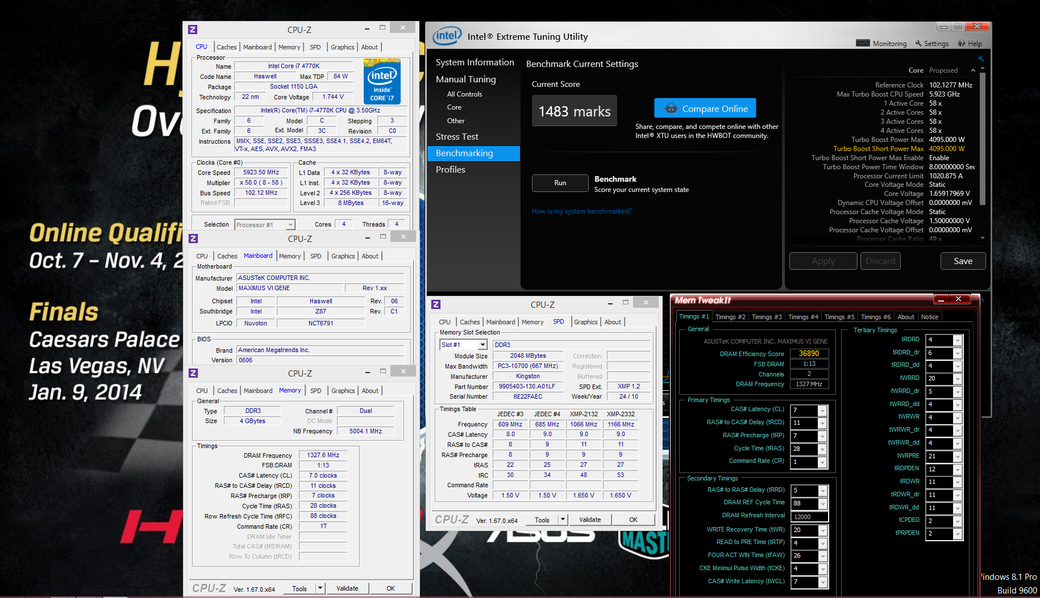This screenshot has height=598, width=1040.
Task: Open tRDRD tertiary timing dropdown
Action: [x=958, y=340]
